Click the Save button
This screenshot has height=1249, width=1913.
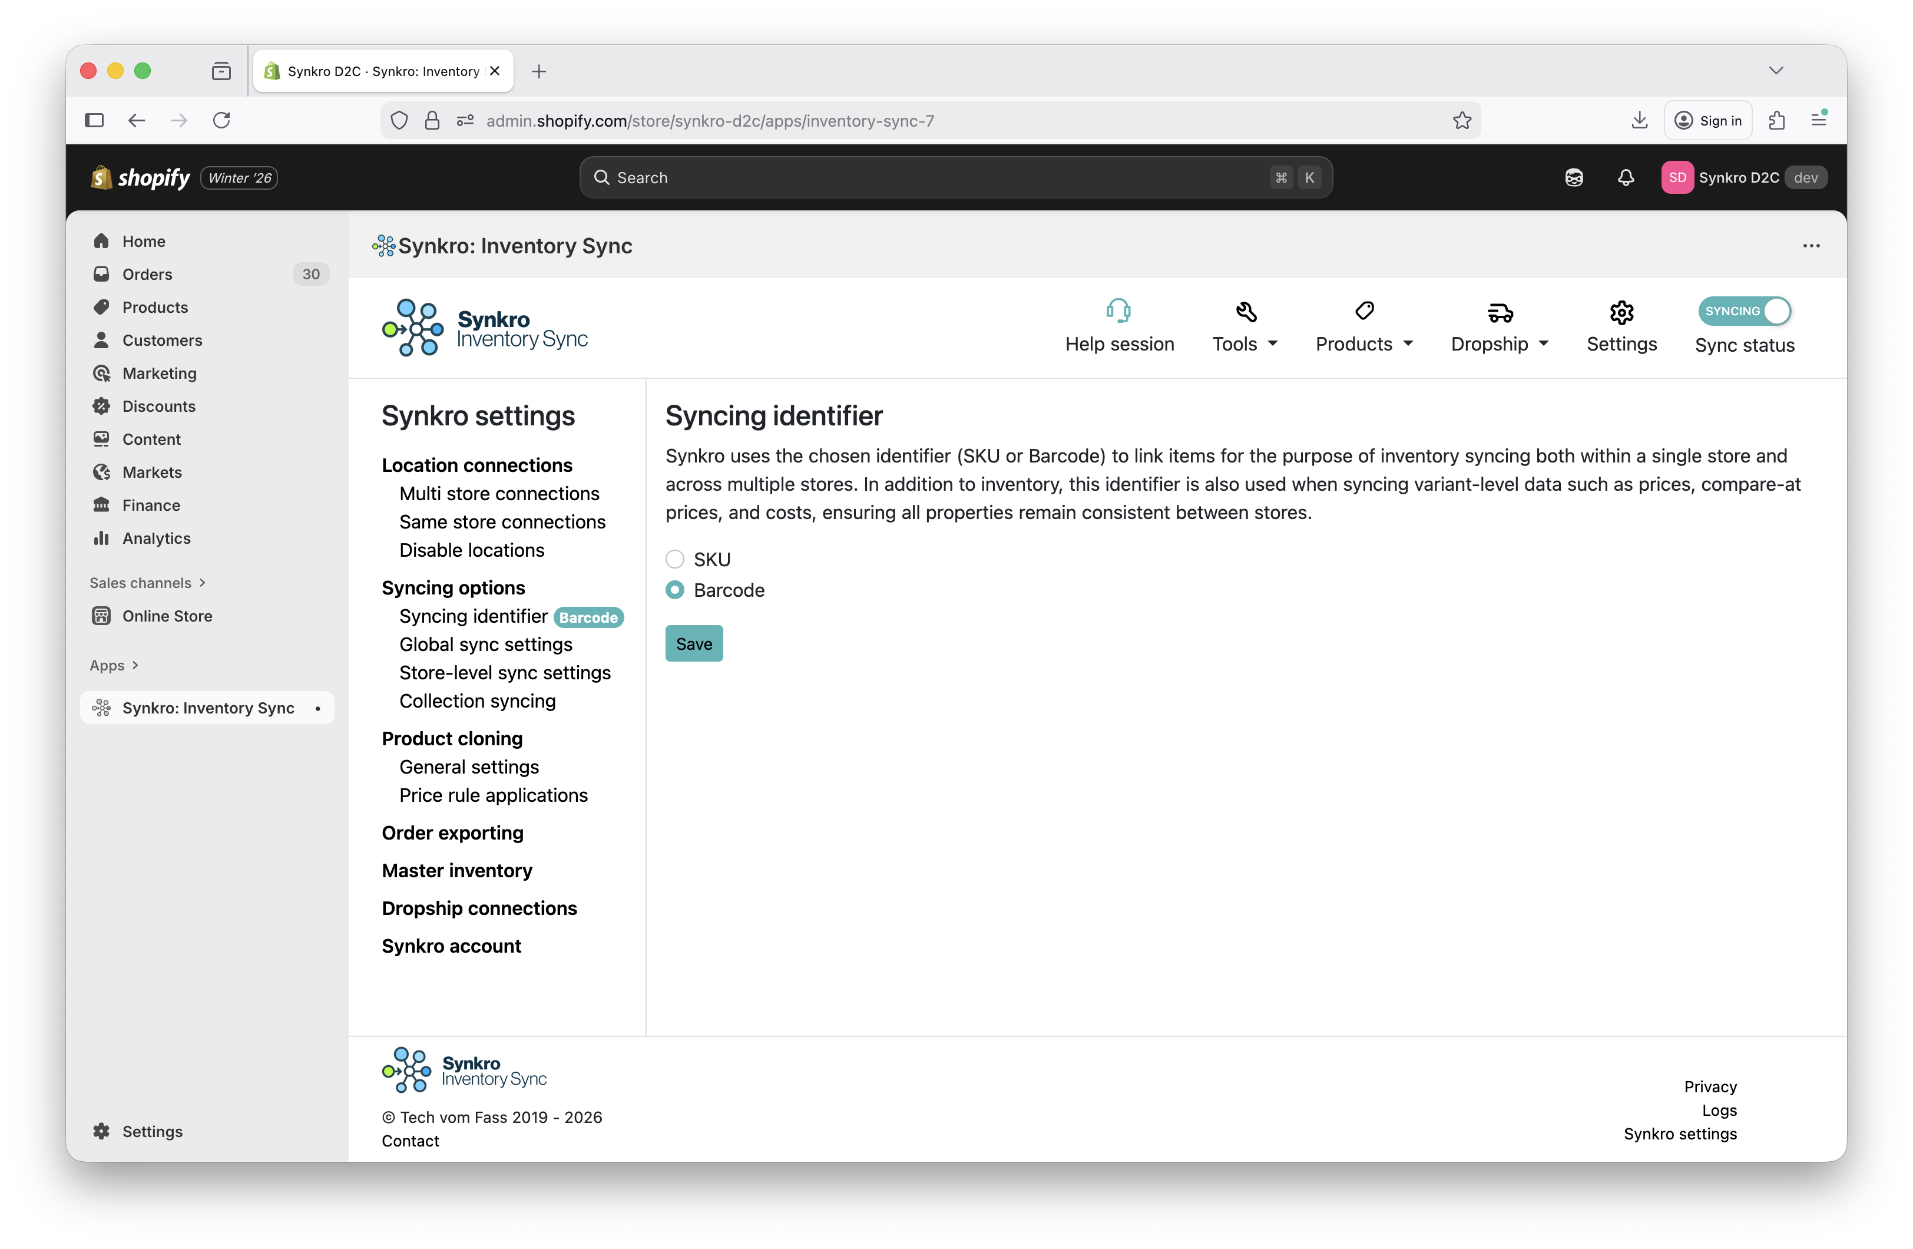(x=694, y=643)
